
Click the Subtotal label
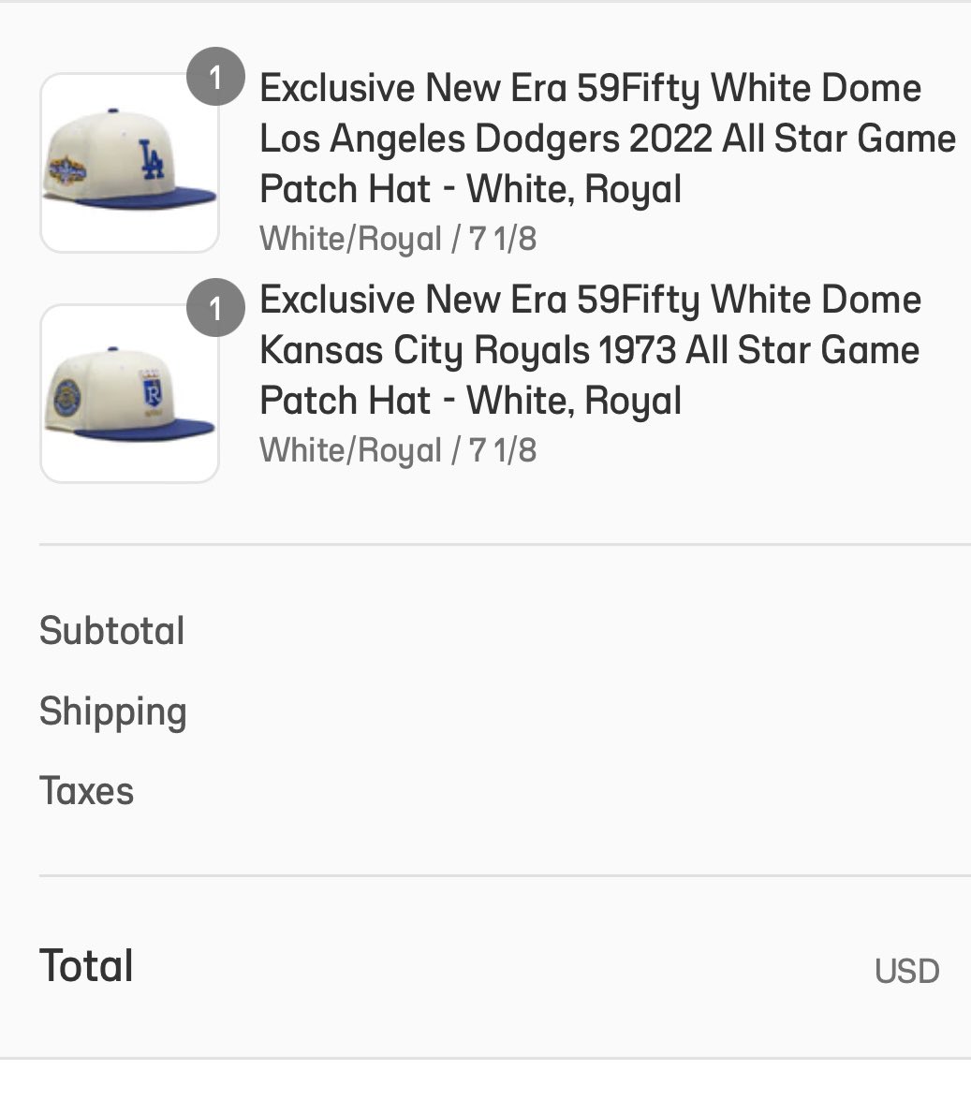click(112, 631)
